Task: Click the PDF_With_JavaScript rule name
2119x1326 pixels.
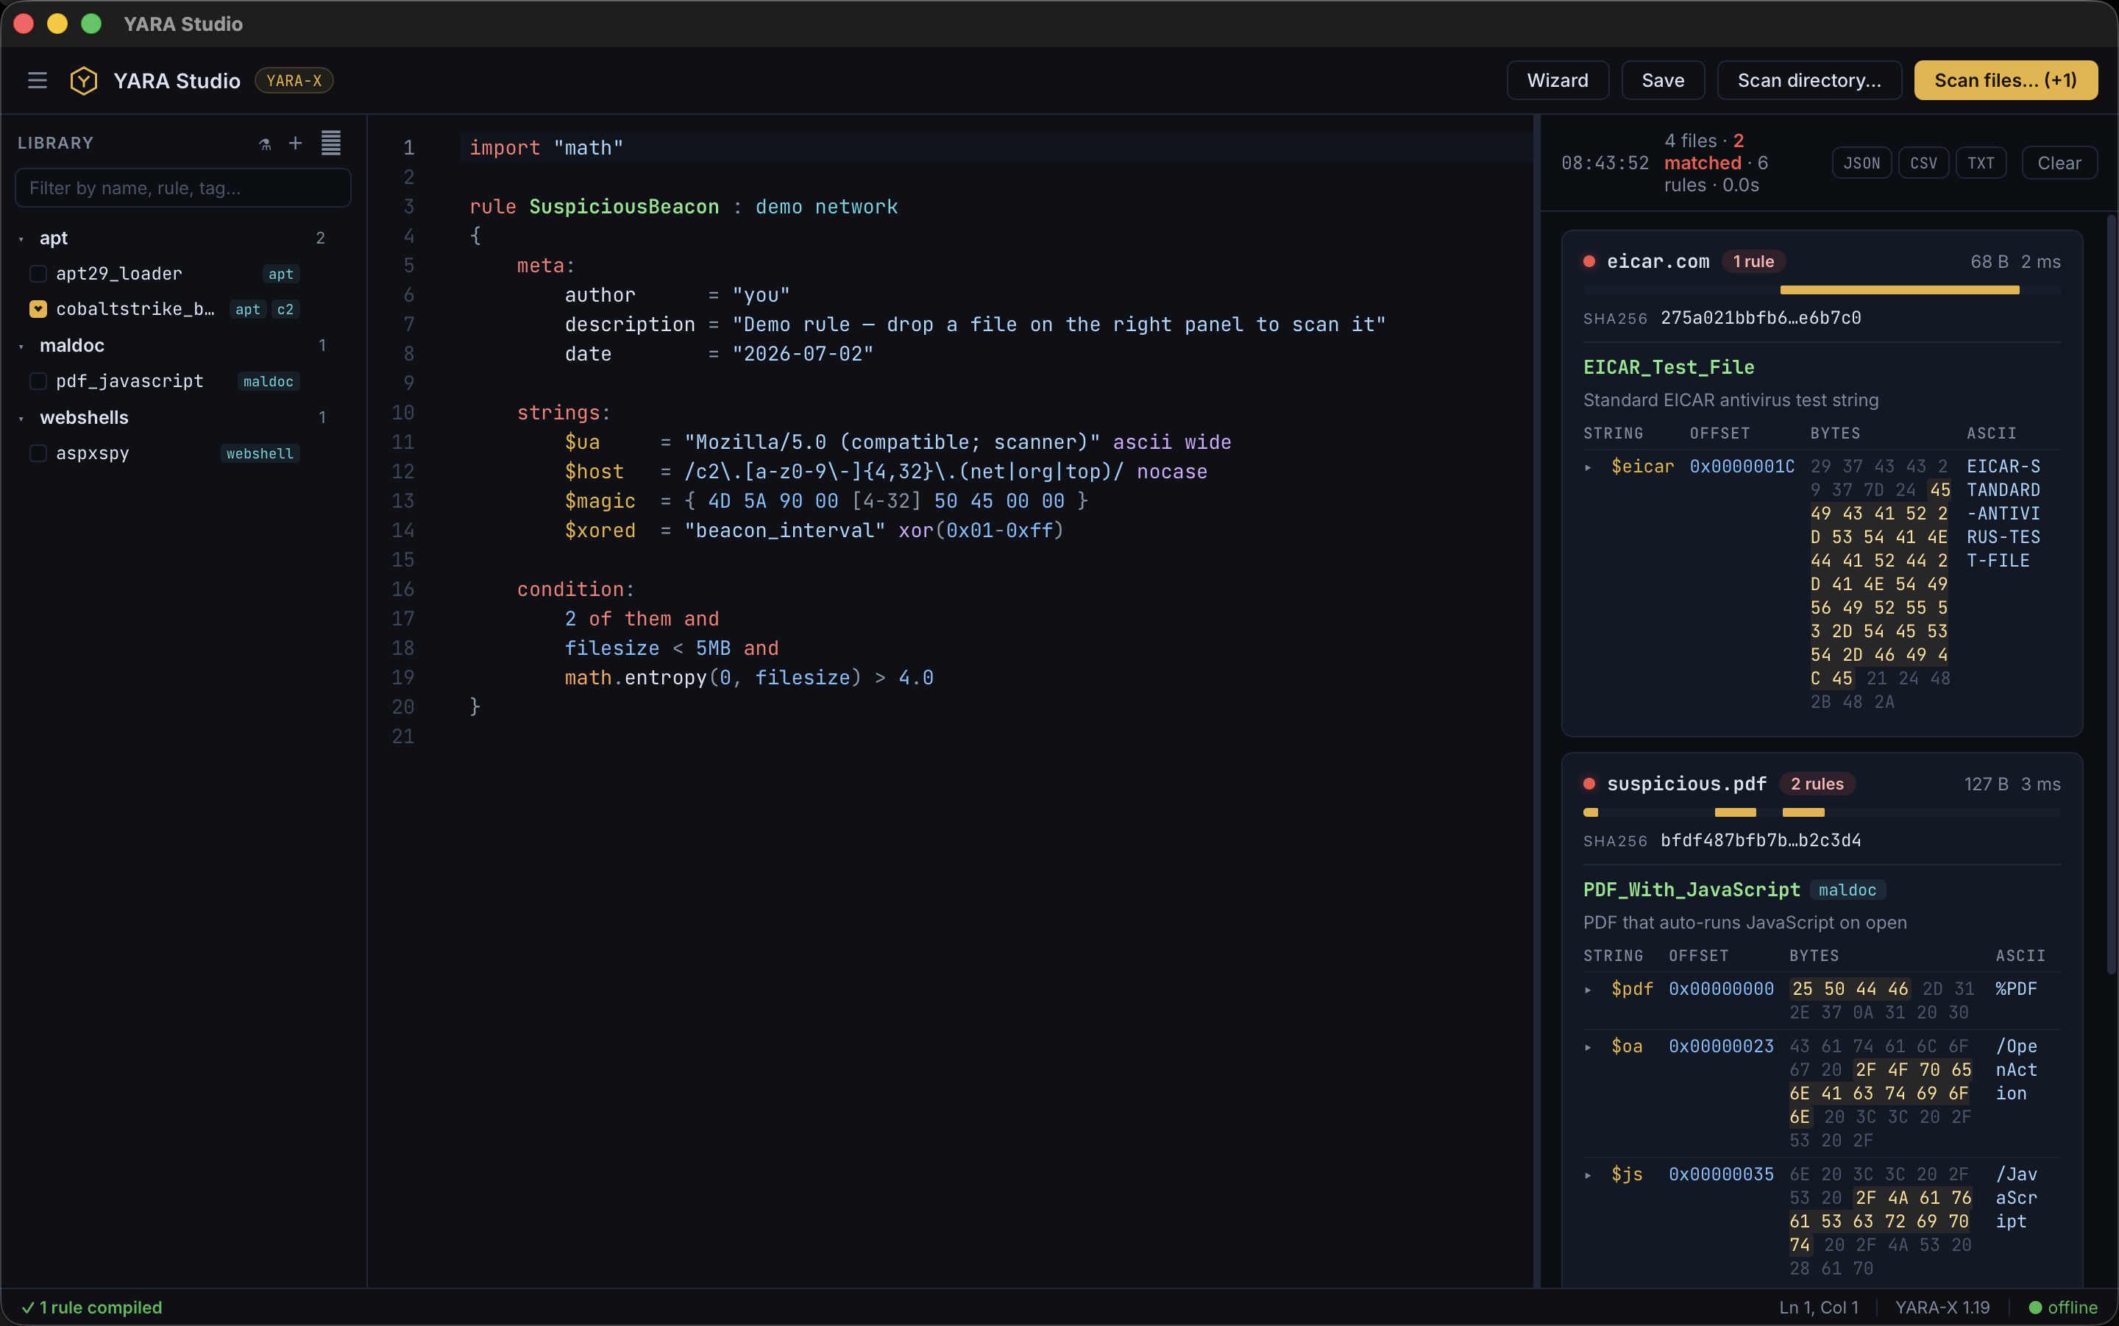Action: 1692,890
